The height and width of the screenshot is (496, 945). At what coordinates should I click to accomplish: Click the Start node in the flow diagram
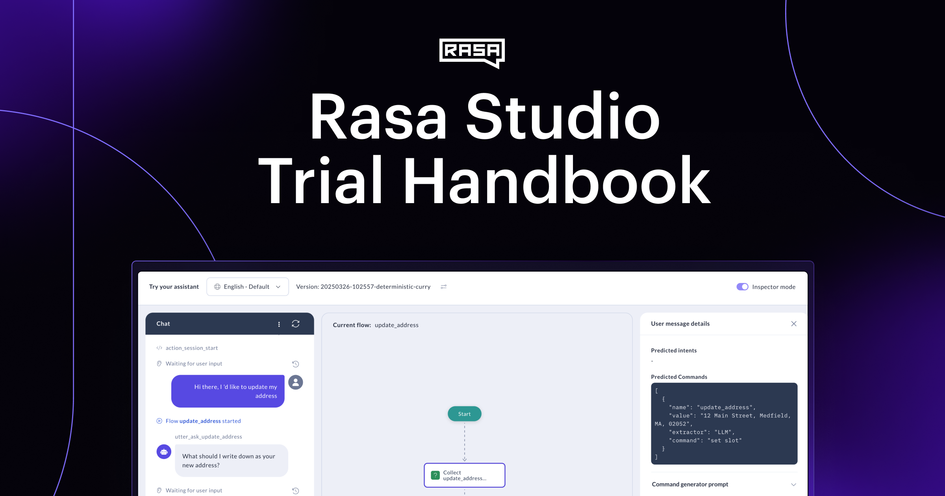(464, 414)
